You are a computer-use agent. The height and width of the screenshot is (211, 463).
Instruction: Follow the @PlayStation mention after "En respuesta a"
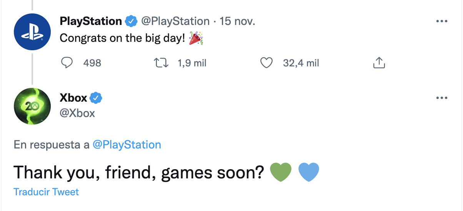127,145
